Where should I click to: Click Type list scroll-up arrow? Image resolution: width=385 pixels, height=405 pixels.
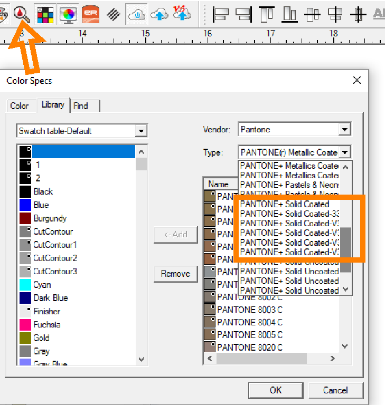345,167
